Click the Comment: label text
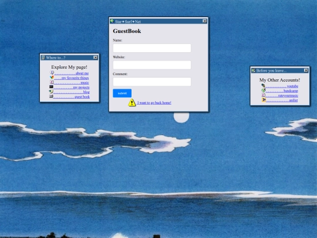This screenshot has width=317, height=238. 120,74
